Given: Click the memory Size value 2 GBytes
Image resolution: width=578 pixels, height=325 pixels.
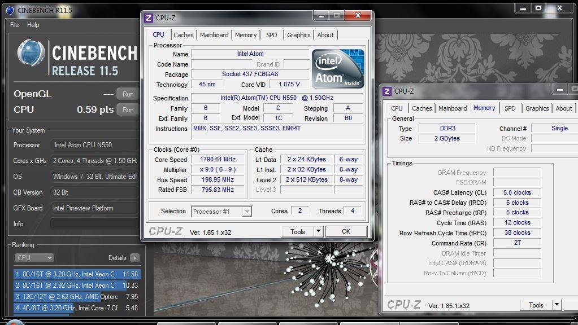Looking at the screenshot, I should click(447, 138).
